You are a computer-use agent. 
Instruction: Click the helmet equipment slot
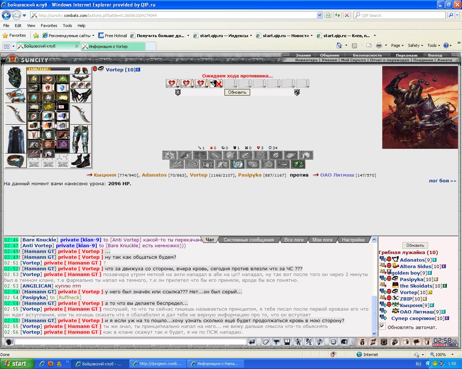coord(16,77)
